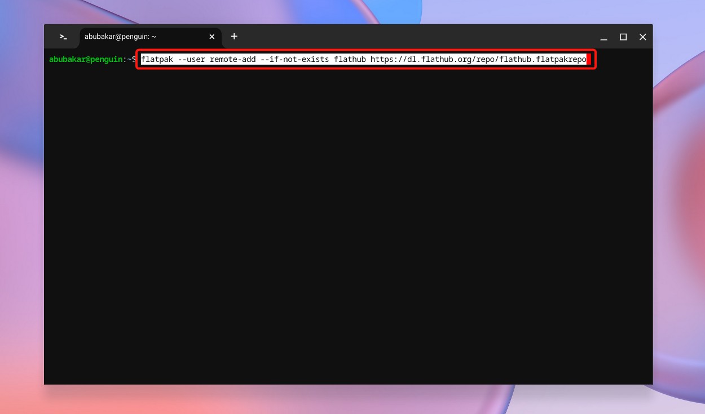Open a new tab with the plus icon
Image resolution: width=705 pixels, height=414 pixels.
(x=234, y=37)
